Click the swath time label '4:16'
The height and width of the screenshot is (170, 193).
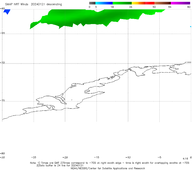tap(185, 159)
